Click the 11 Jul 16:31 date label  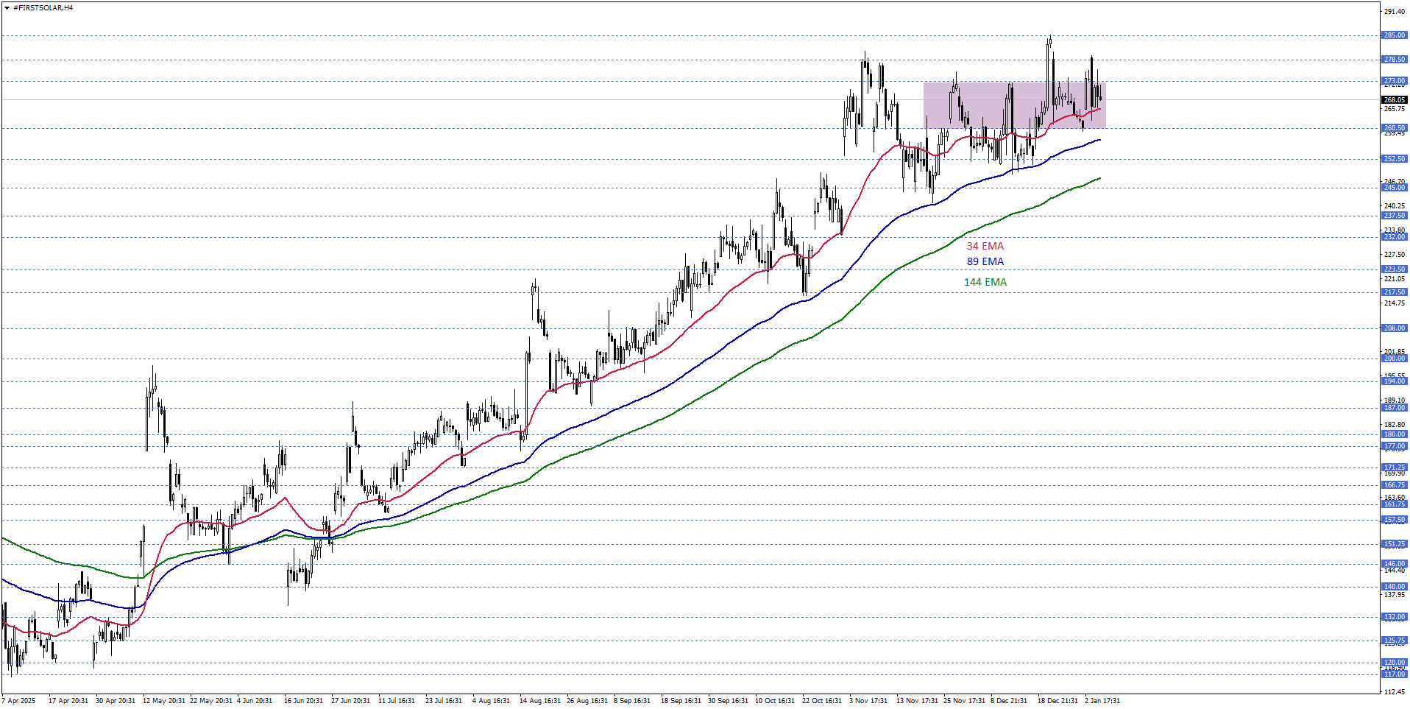[397, 701]
